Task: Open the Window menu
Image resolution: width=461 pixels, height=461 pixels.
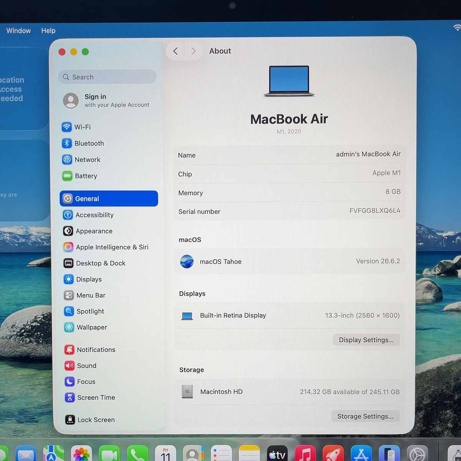Action: [x=18, y=31]
